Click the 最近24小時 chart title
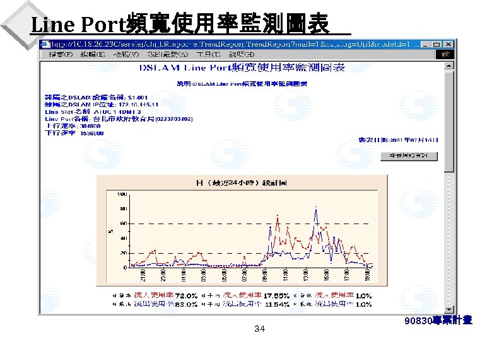Screen dimensions: 492x340 pyautogui.click(x=242, y=183)
